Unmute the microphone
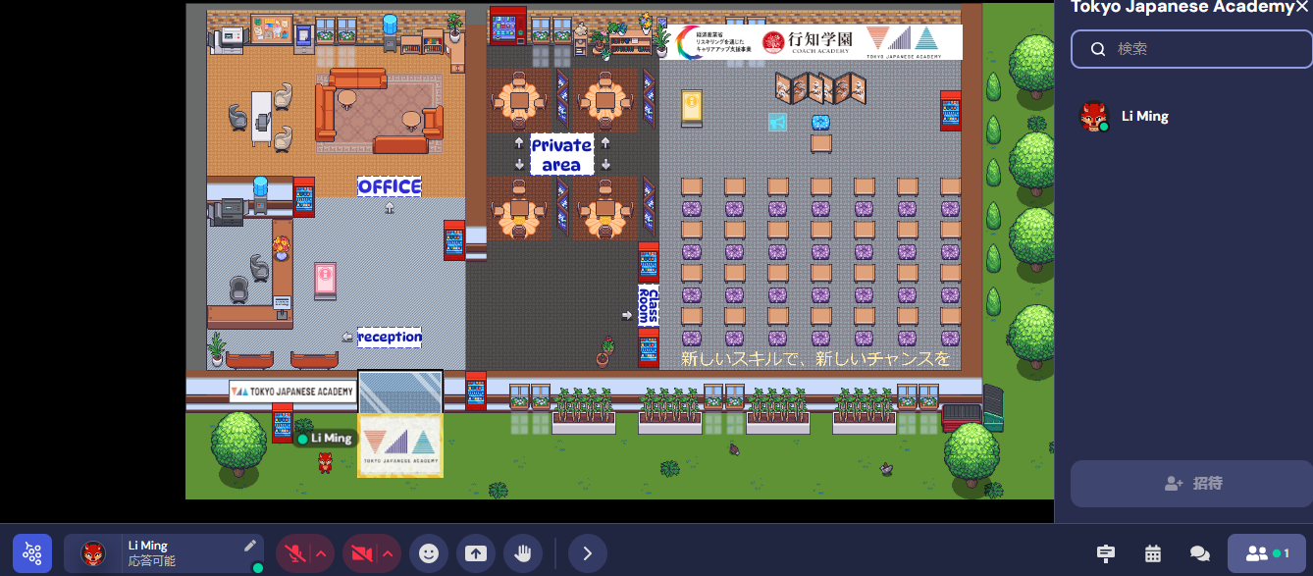 tap(292, 553)
